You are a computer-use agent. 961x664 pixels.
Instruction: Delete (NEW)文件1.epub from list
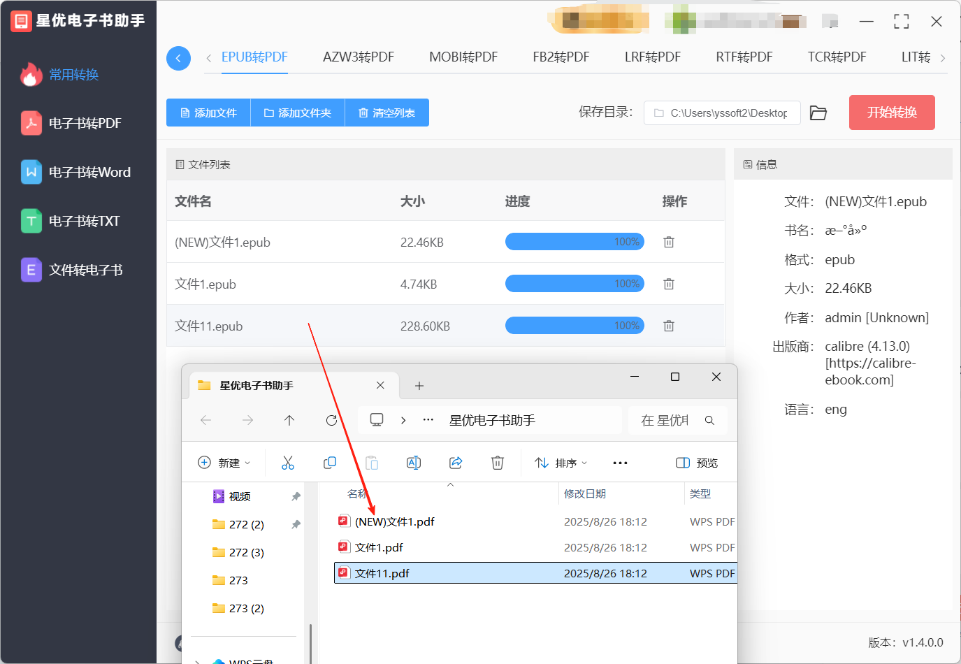[x=669, y=242]
